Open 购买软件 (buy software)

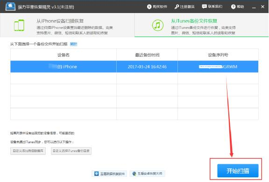point(157,7)
